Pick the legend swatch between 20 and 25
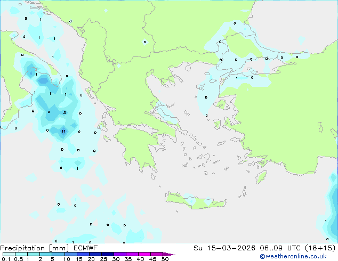Viewport: 338px width, 261px height. click(95, 254)
